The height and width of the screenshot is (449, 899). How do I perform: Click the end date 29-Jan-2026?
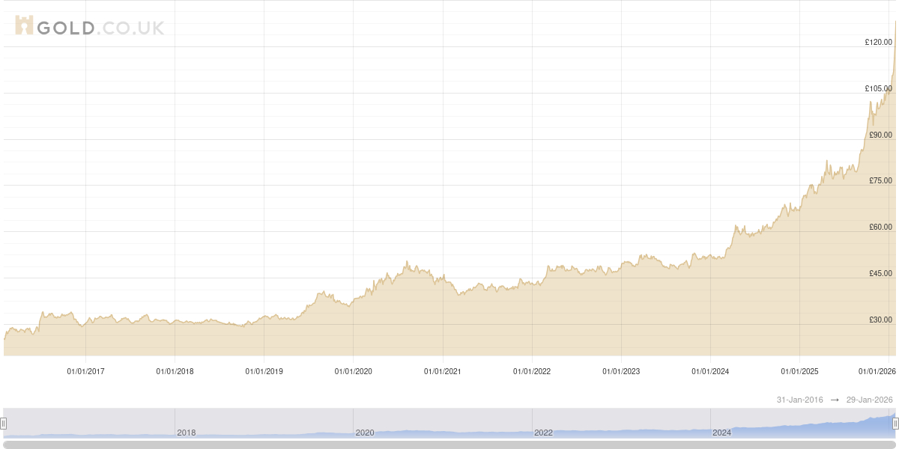pyautogui.click(x=870, y=400)
